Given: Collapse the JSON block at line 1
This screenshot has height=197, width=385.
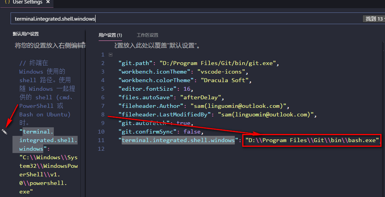Looking at the screenshot, I should pyautogui.click(x=110, y=55).
